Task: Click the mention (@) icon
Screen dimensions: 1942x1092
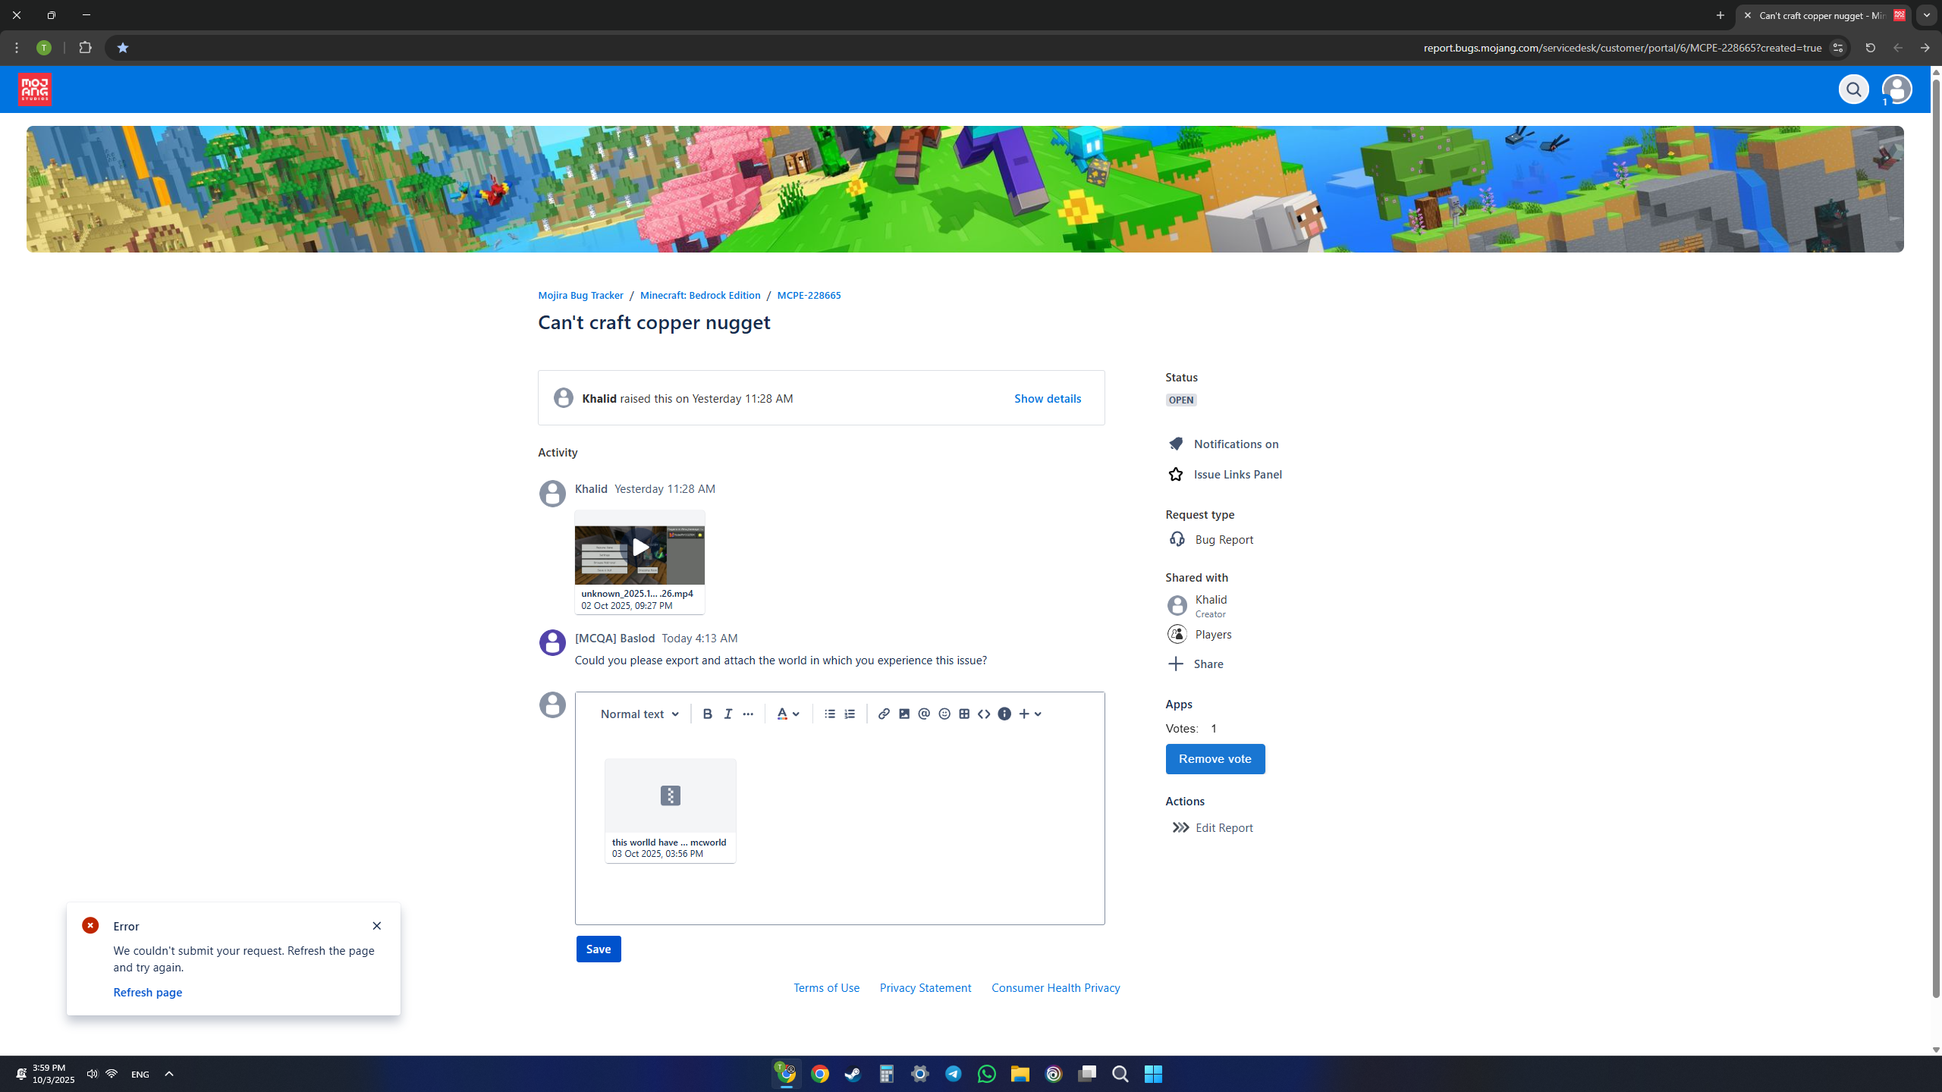Action: pos(924,714)
